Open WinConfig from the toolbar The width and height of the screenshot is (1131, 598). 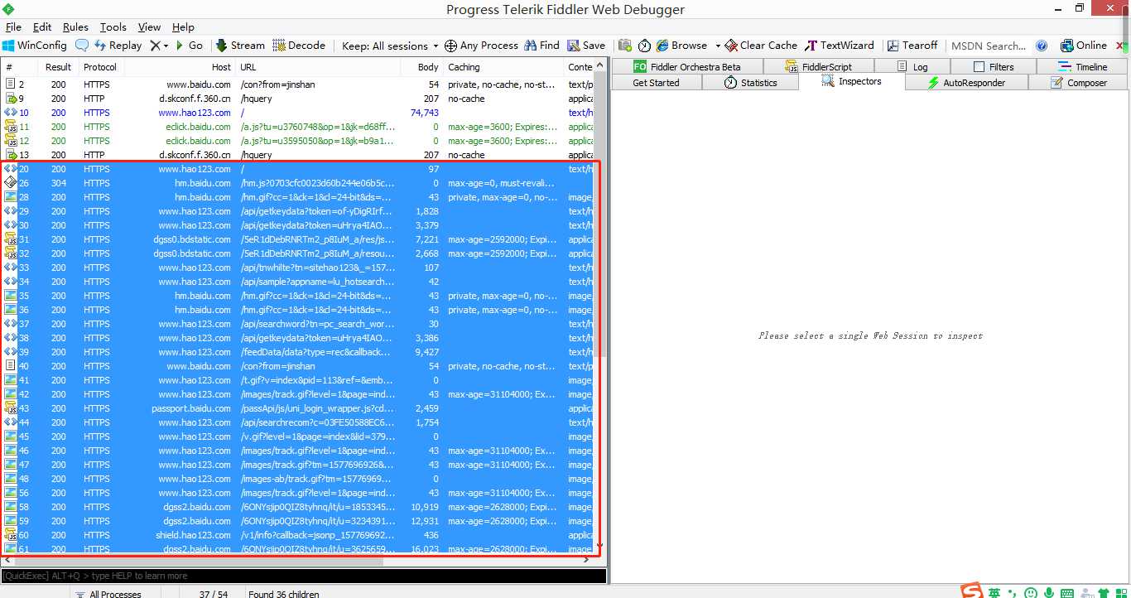(x=35, y=46)
